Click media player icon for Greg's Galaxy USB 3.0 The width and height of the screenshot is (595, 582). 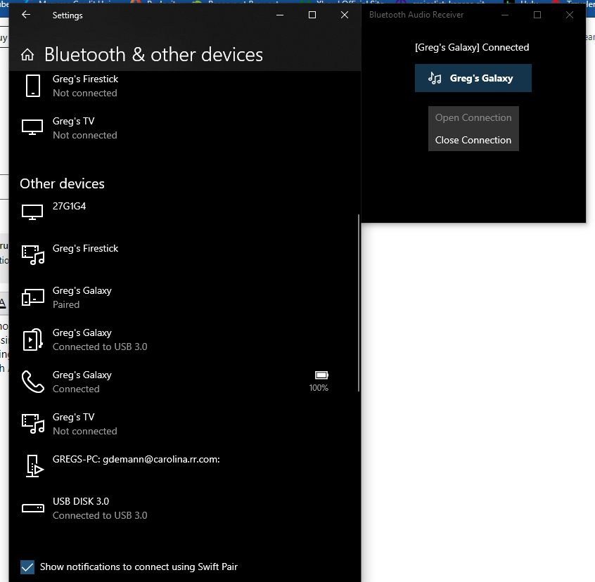[x=32, y=339]
